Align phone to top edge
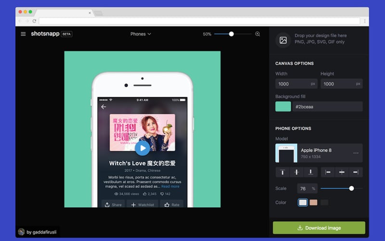The height and width of the screenshot is (241, 385). pyautogui.click(x=282, y=172)
